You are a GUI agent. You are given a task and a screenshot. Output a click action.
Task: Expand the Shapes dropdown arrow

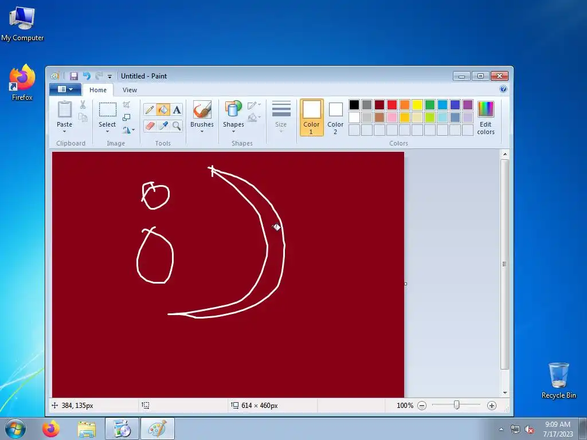click(x=233, y=131)
